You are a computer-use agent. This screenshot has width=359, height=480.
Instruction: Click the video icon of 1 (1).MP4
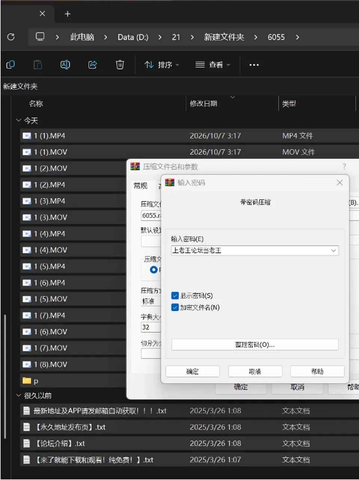27,136
